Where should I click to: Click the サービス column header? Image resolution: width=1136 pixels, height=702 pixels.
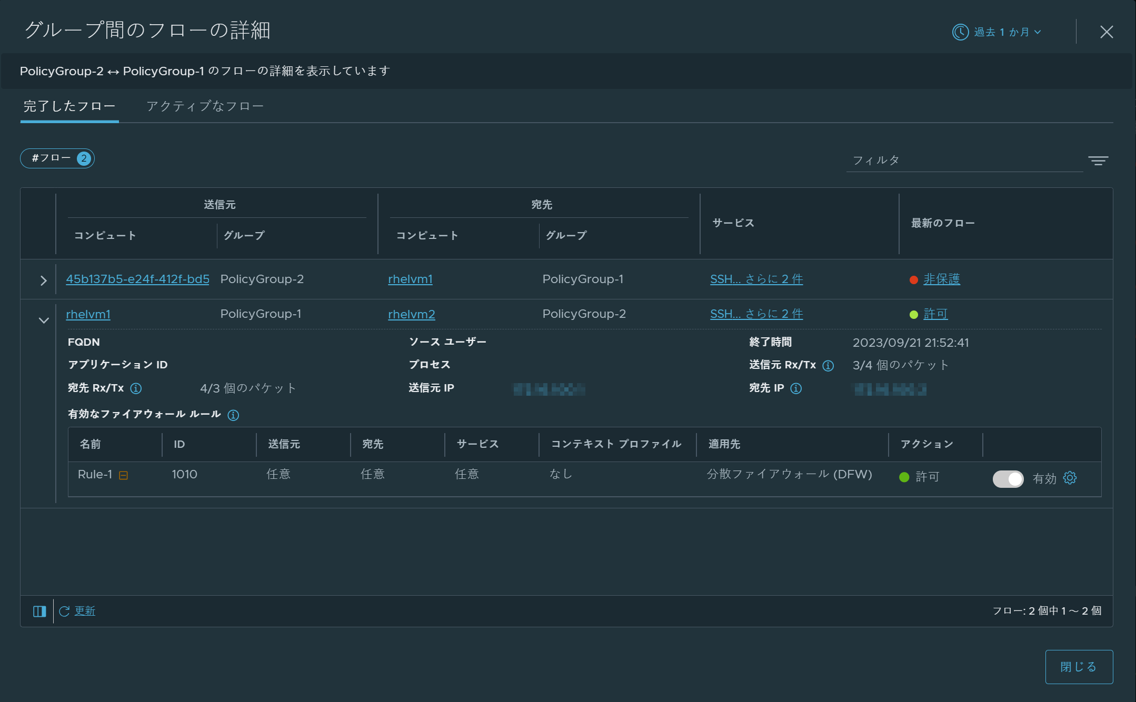733,223
